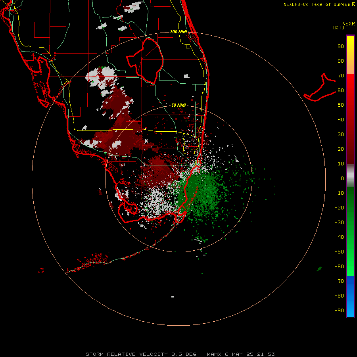Click the 90 value on velocity scale

tap(341, 46)
